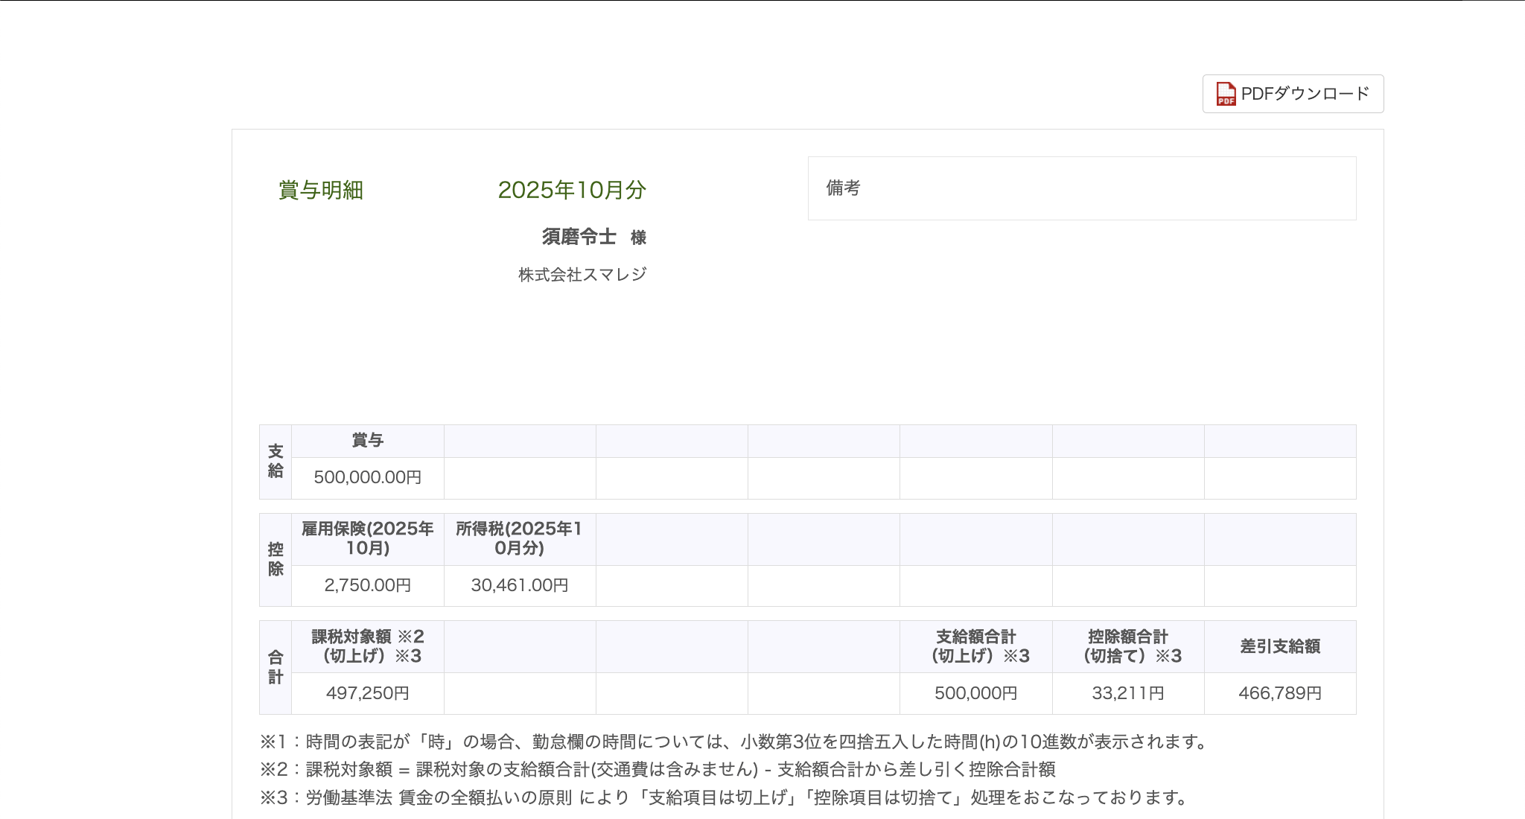Select the 466,789円 net payment amount
Image resolution: width=1525 pixels, height=819 pixels.
point(1280,692)
